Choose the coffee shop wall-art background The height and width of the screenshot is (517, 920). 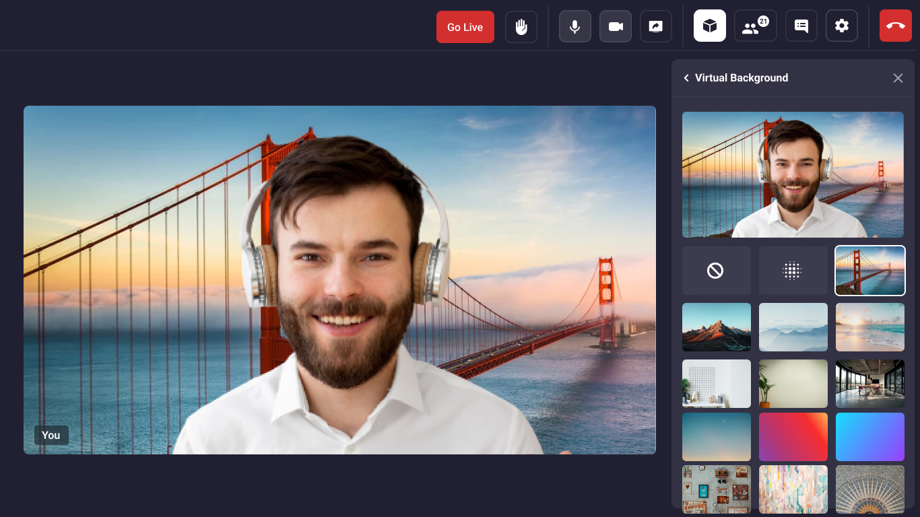click(x=717, y=489)
